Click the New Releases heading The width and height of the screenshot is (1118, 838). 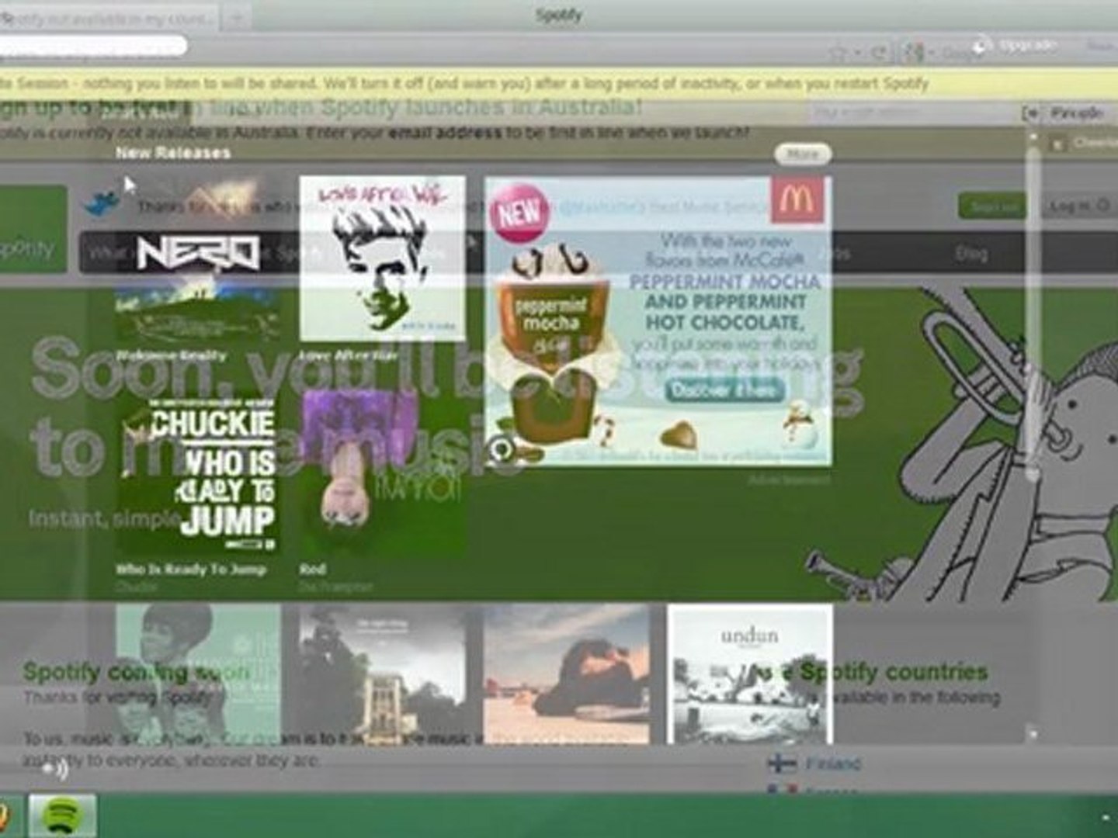tap(173, 153)
